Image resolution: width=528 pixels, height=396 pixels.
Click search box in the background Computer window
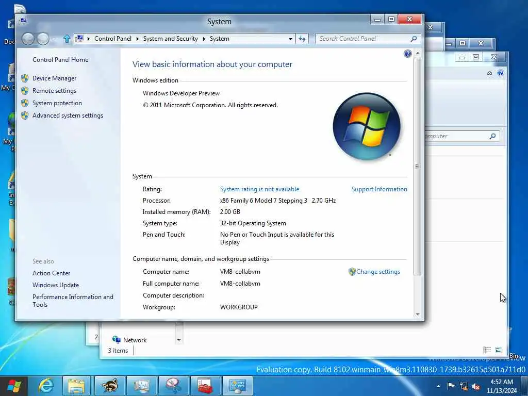pyautogui.click(x=462, y=136)
